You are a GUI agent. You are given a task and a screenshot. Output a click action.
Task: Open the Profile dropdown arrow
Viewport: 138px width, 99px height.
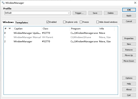pos(69,13)
